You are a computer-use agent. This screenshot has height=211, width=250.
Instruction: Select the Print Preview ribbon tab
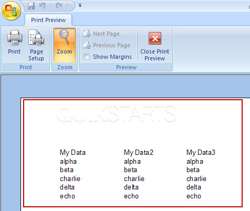click(48, 20)
